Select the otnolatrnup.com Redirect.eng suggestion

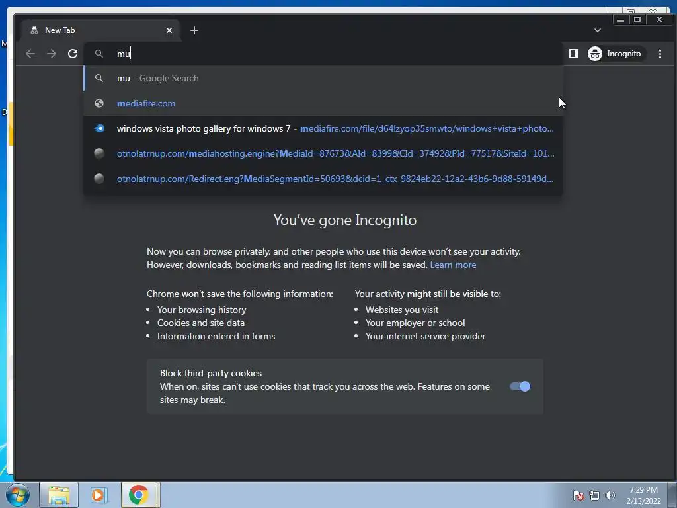pos(323,179)
